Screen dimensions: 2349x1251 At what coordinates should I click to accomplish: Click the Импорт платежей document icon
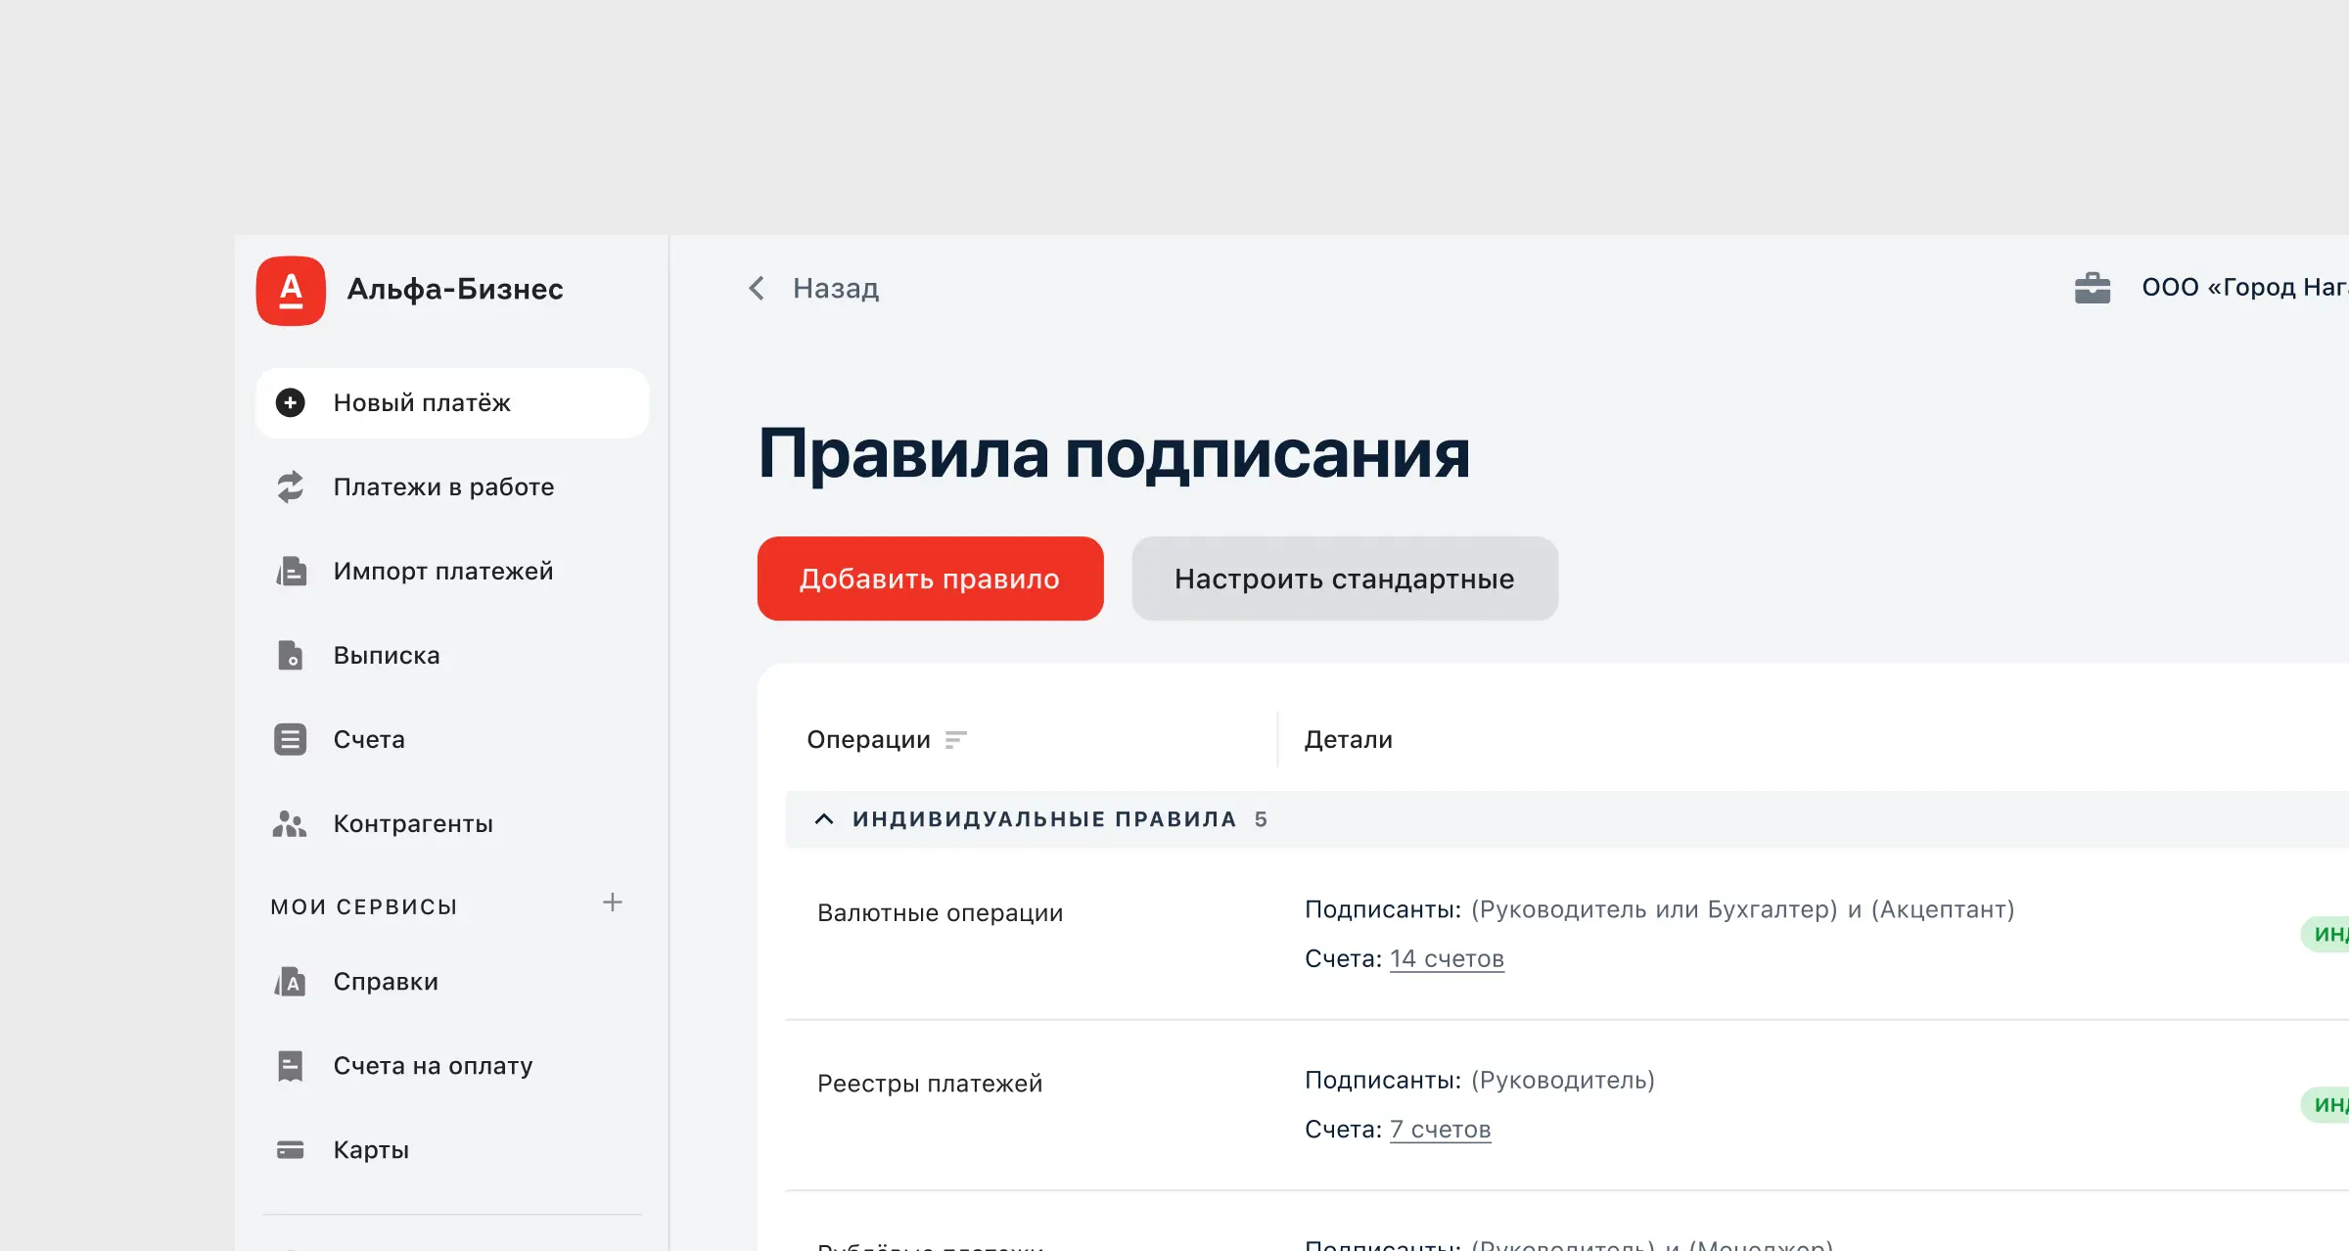pos(291,571)
